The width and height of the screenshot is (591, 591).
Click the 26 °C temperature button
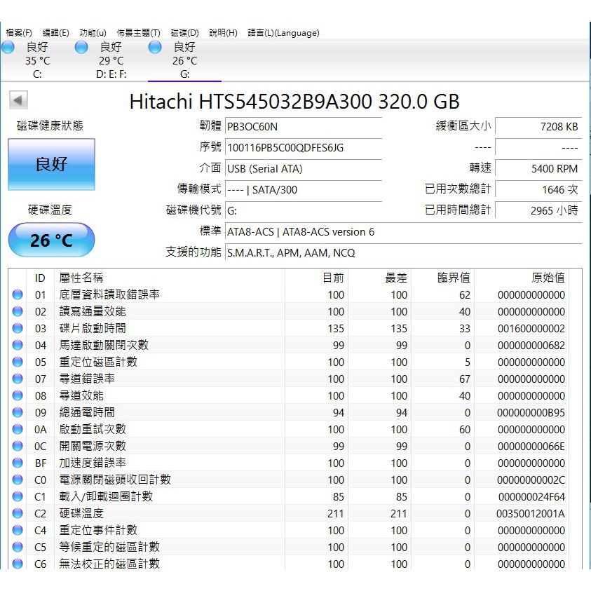point(51,240)
